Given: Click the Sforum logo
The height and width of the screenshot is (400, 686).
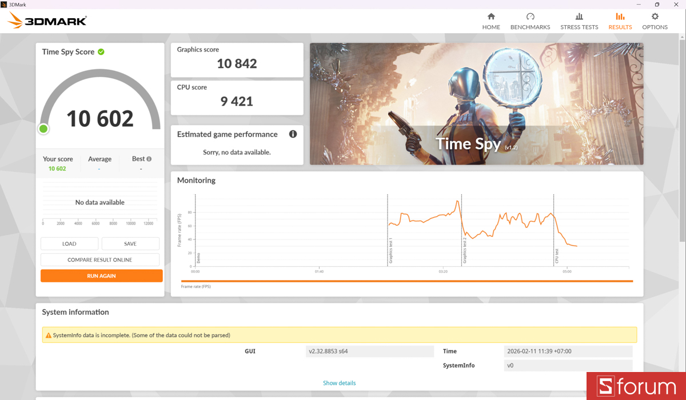Looking at the screenshot, I should tap(636, 386).
